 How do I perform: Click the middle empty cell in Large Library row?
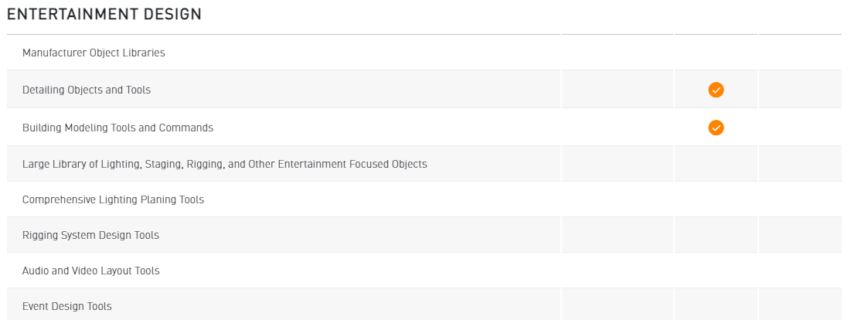pos(716,164)
